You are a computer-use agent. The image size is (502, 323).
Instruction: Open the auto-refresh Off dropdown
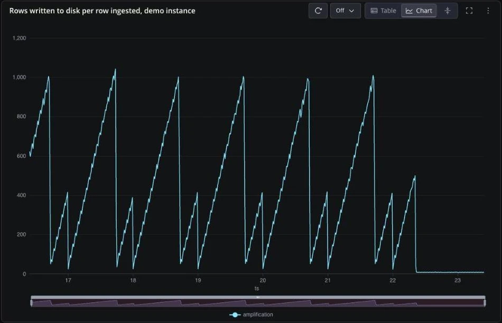pos(346,11)
